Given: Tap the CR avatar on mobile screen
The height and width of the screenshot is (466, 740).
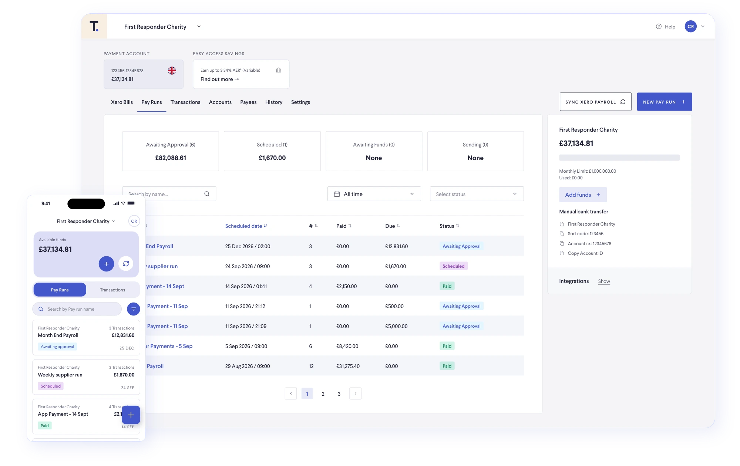Looking at the screenshot, I should pyautogui.click(x=134, y=221).
